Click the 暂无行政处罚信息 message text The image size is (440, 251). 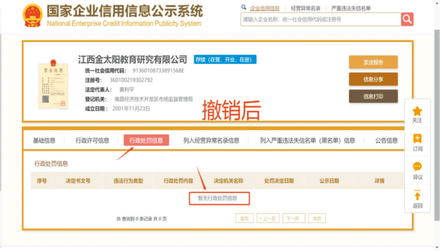218,198
